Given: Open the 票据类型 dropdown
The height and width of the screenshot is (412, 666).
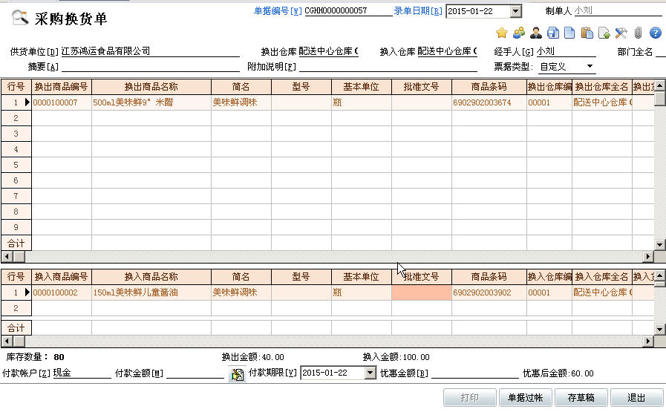Looking at the screenshot, I should click(590, 67).
